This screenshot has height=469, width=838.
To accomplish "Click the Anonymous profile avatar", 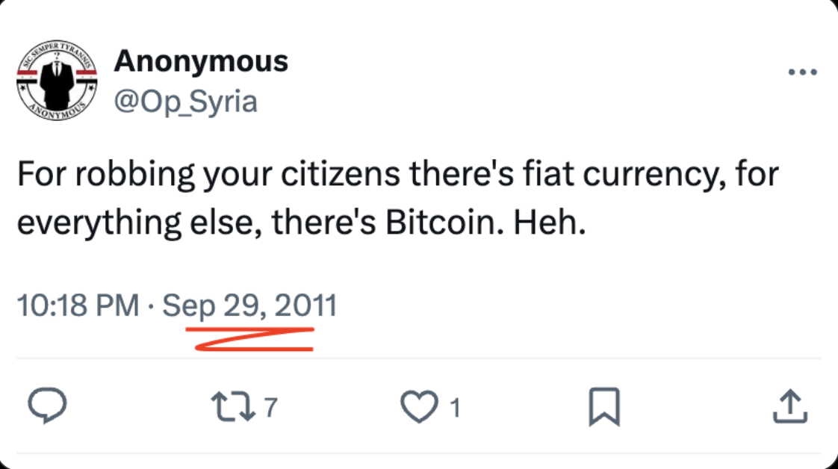I will tap(57, 80).
